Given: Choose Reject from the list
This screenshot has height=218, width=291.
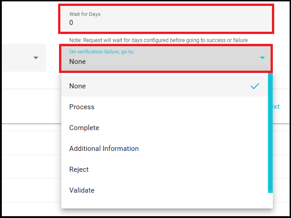Looking at the screenshot, I should coord(79,170).
